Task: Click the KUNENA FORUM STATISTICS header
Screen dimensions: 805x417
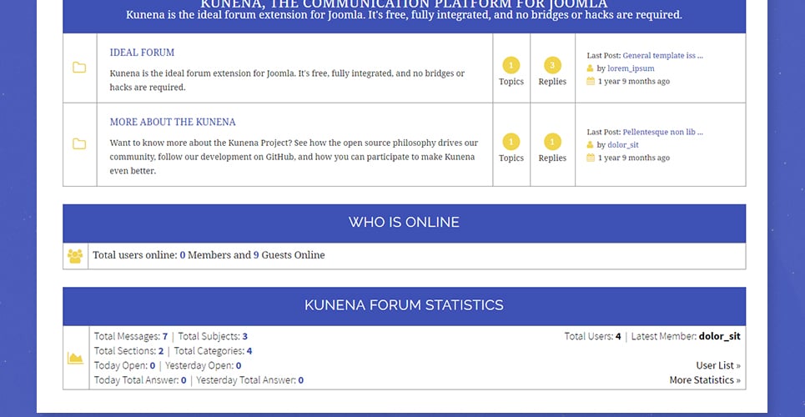Action: coord(404,305)
